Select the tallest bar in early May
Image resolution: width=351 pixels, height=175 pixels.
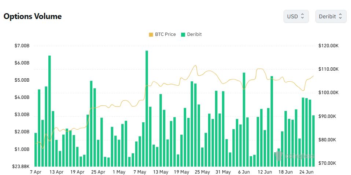(x=147, y=108)
